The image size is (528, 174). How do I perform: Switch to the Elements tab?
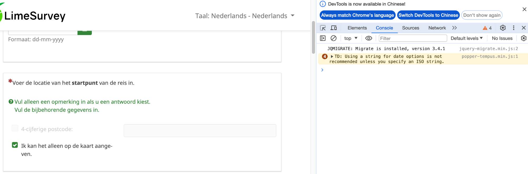(357, 28)
